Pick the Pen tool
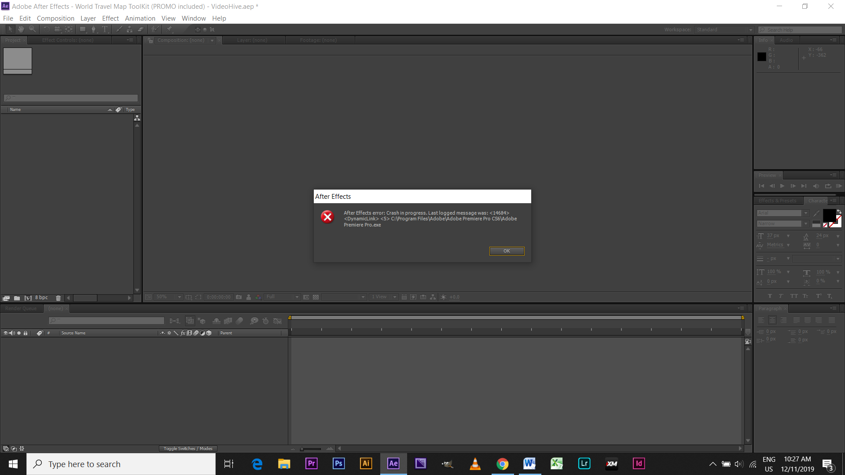Image resolution: width=845 pixels, height=475 pixels. click(x=94, y=29)
